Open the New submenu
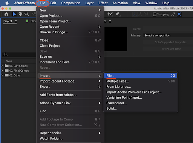Image resolution: width=193 pixels, height=143 pixels. coord(70,10)
